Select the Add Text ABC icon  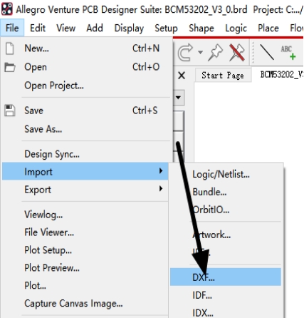point(288,53)
